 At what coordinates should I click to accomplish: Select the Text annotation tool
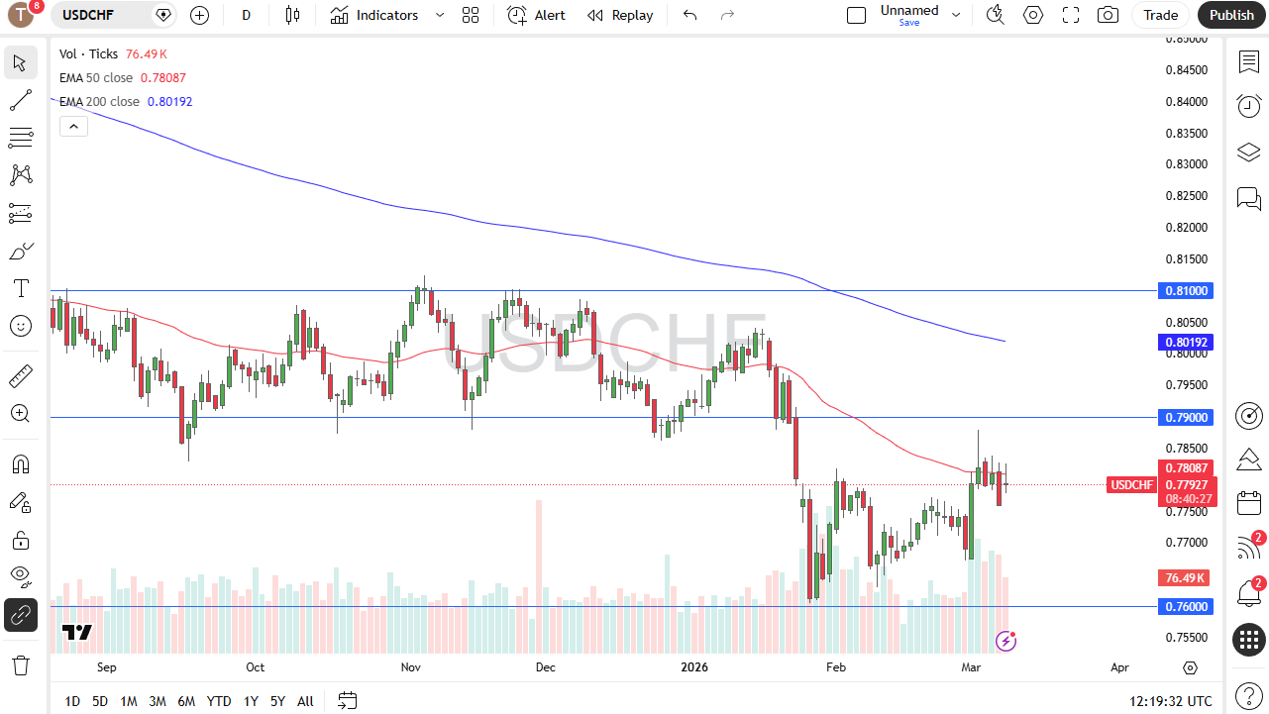click(20, 288)
